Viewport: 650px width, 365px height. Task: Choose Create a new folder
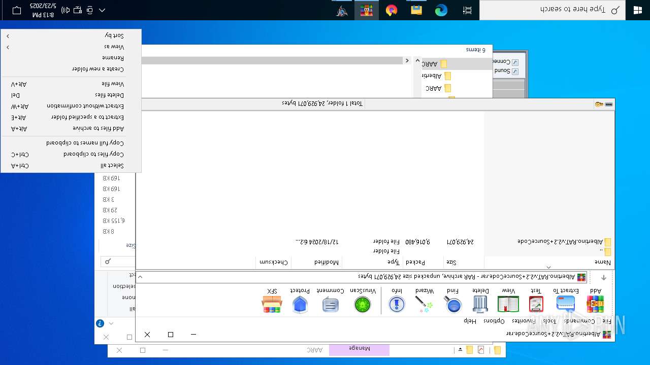point(71,69)
